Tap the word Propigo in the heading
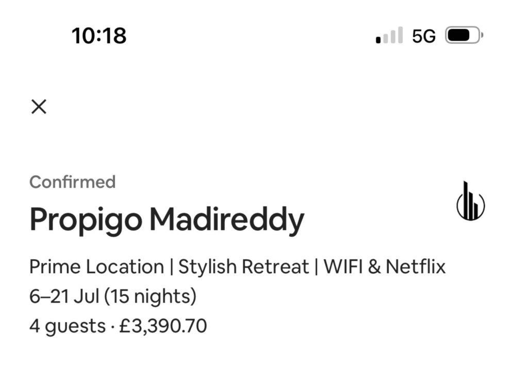Image resolution: width=528 pixels, height=365 pixels. 86,220
